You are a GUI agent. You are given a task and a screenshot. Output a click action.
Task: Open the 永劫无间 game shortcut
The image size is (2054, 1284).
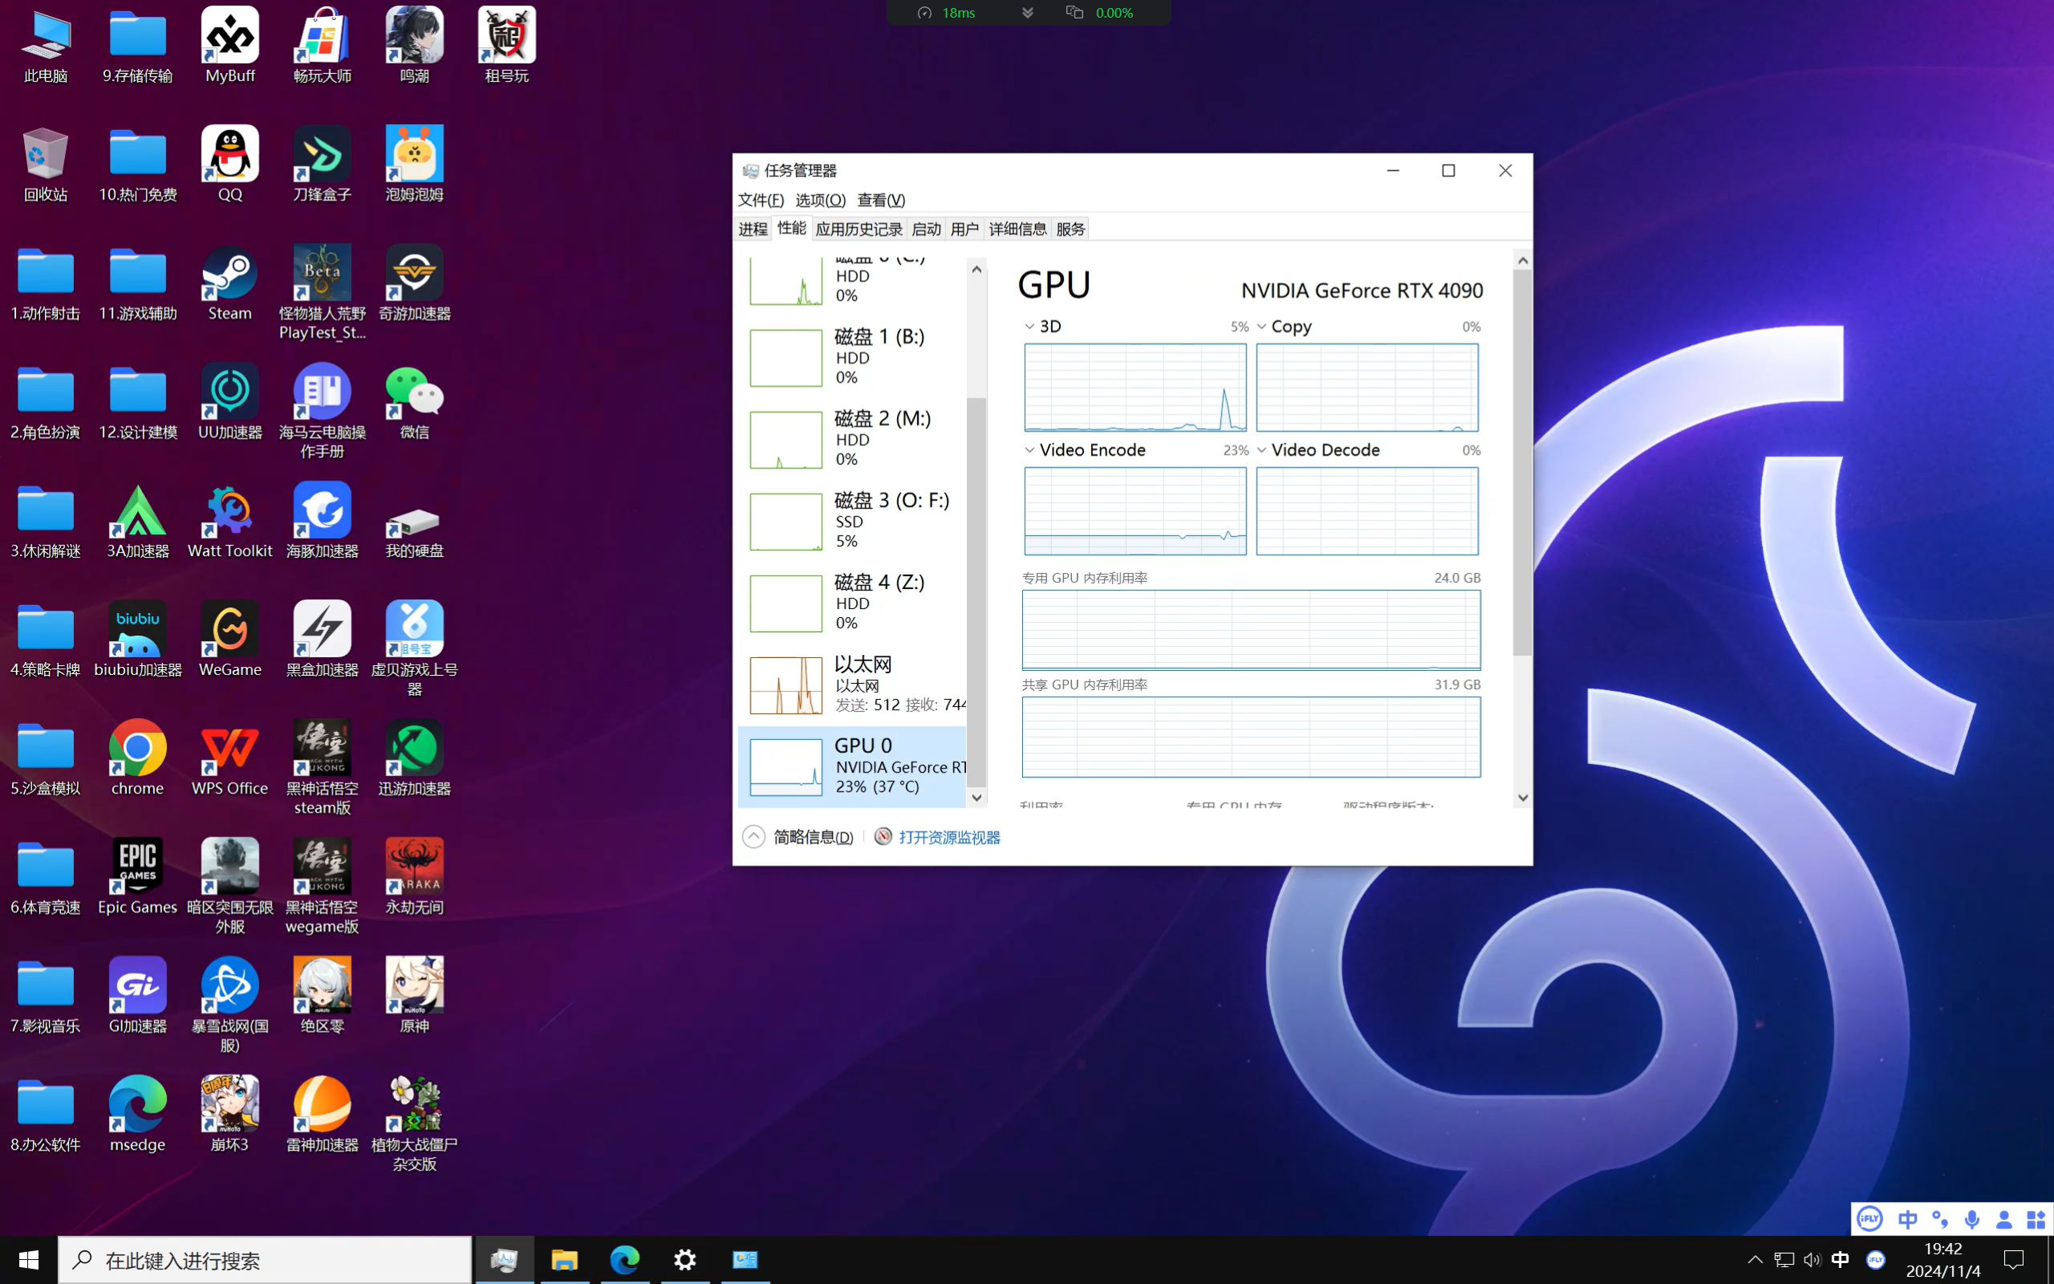(x=414, y=876)
